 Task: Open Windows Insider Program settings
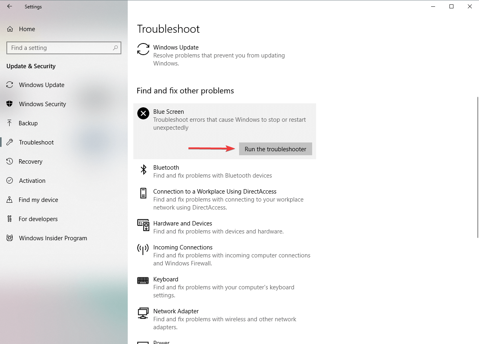click(53, 238)
